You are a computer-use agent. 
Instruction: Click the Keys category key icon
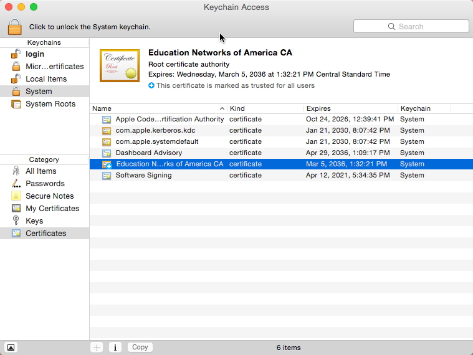point(16,220)
